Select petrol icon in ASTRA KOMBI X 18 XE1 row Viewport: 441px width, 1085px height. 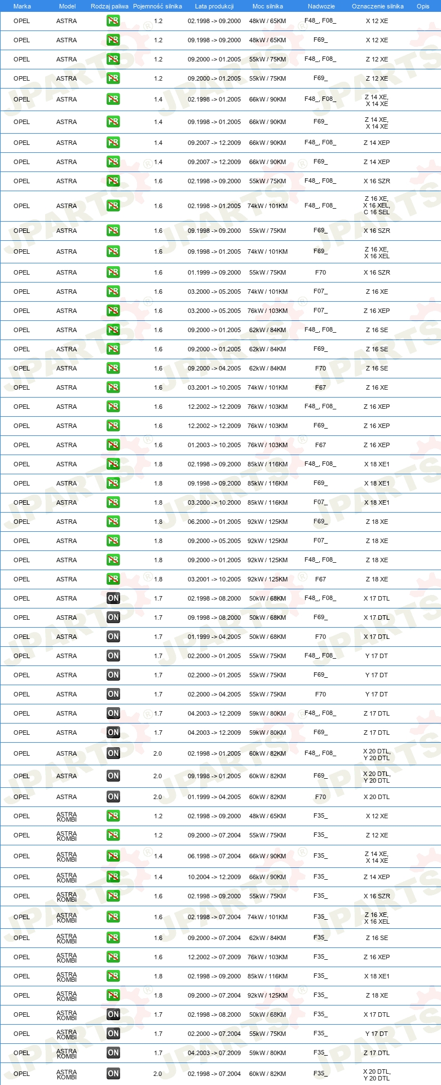click(x=113, y=976)
